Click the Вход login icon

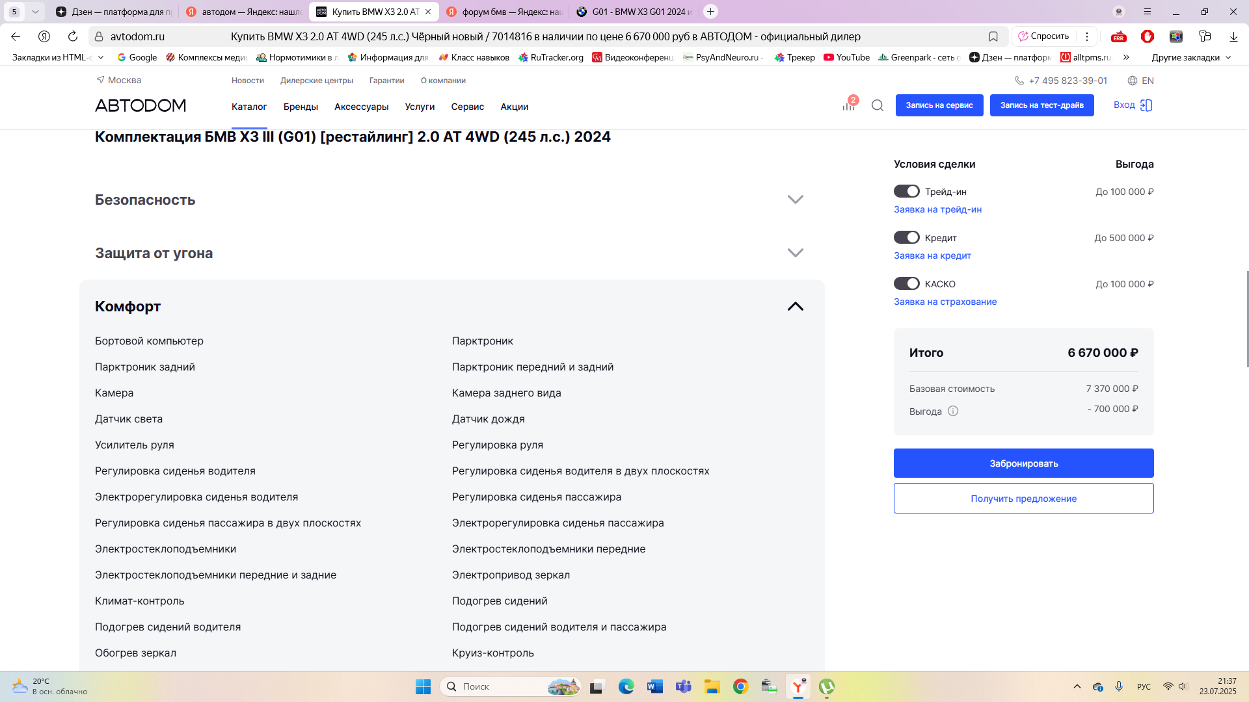1146,105
